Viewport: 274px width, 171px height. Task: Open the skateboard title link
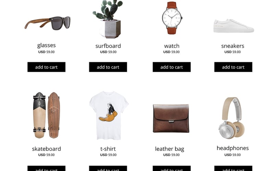(47, 149)
